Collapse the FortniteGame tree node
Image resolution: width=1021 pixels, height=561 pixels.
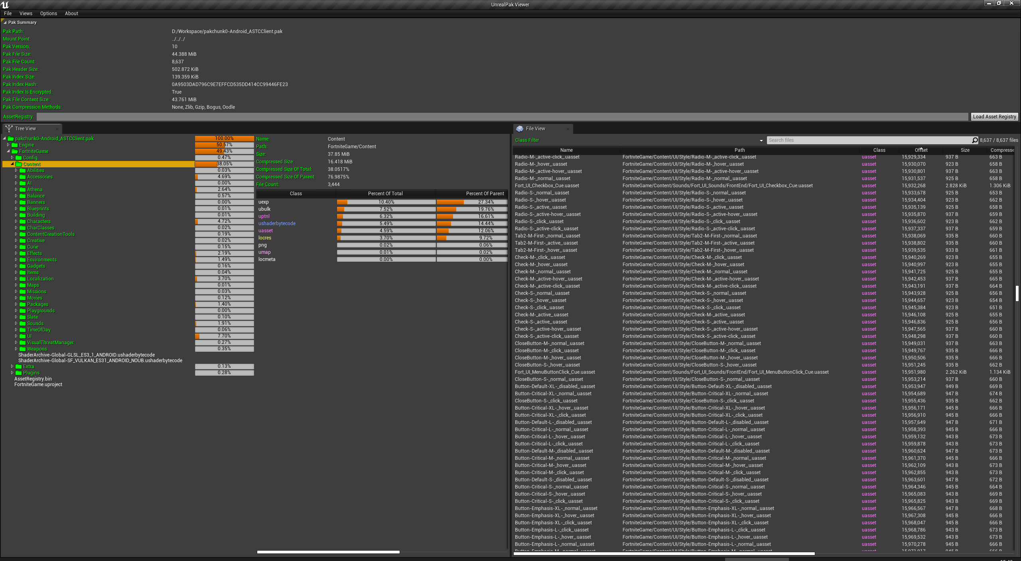[x=8, y=151]
